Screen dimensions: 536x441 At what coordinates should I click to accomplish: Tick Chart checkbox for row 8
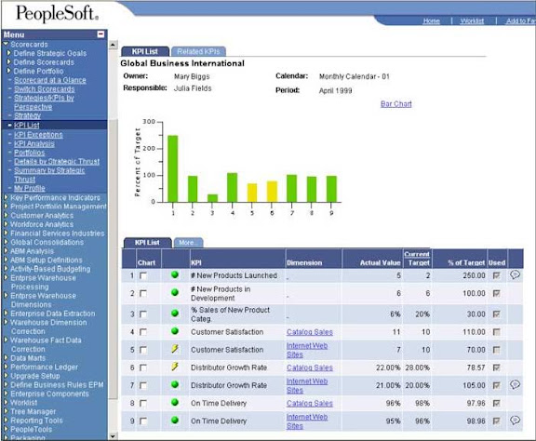coord(143,404)
